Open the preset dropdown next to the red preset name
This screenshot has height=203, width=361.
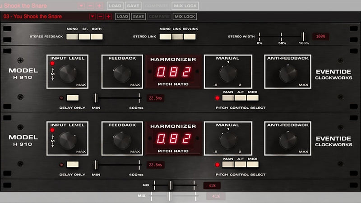pyautogui.click(x=93, y=17)
